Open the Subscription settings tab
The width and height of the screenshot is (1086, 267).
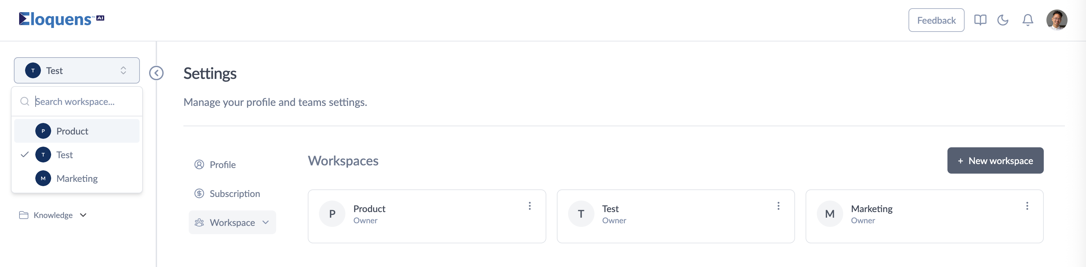235,194
